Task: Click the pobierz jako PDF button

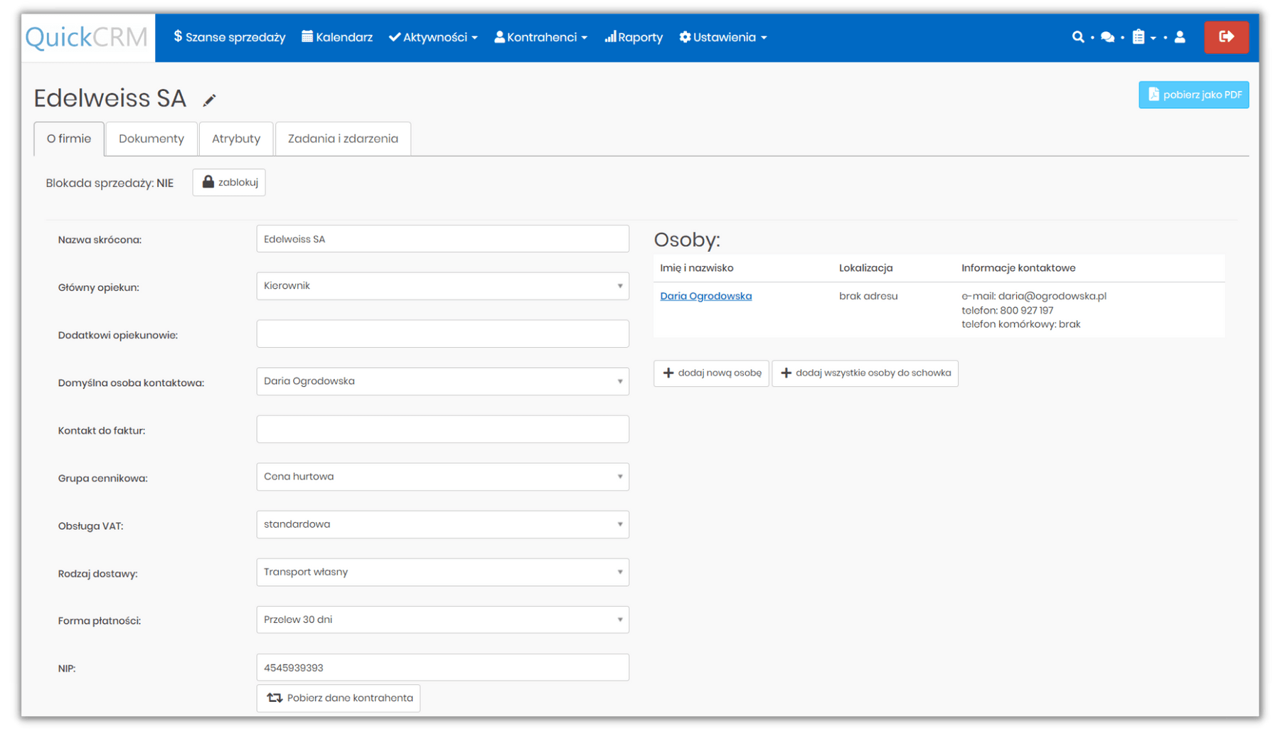Action: pyautogui.click(x=1193, y=95)
